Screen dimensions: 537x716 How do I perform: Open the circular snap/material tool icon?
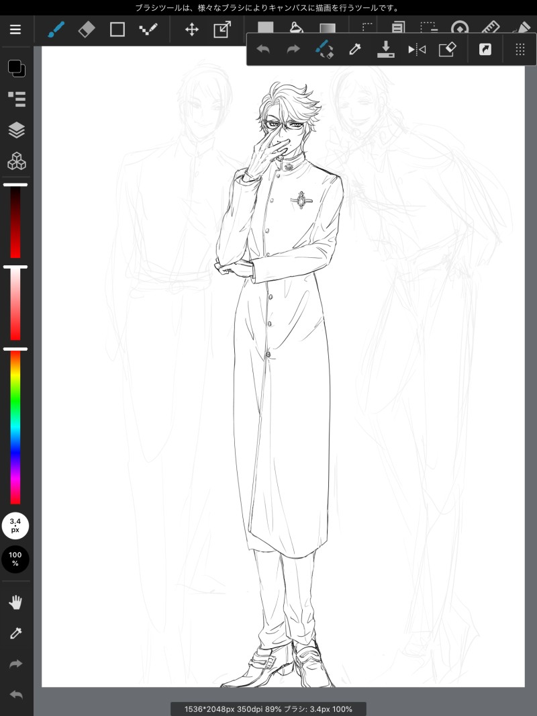(459, 27)
